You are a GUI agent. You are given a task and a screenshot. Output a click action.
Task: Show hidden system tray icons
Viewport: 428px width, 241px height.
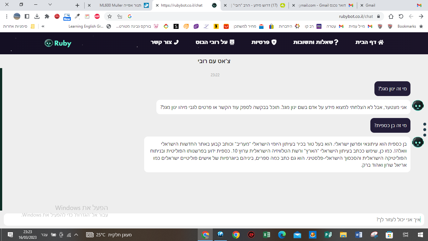76,235
